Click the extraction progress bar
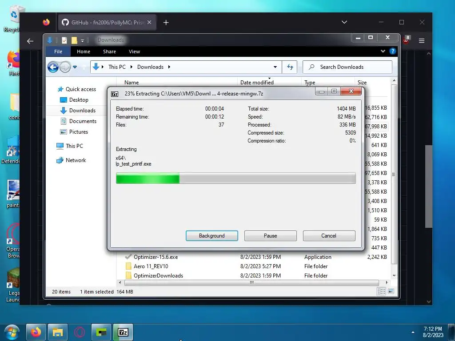The width and height of the screenshot is (455, 341). click(235, 178)
